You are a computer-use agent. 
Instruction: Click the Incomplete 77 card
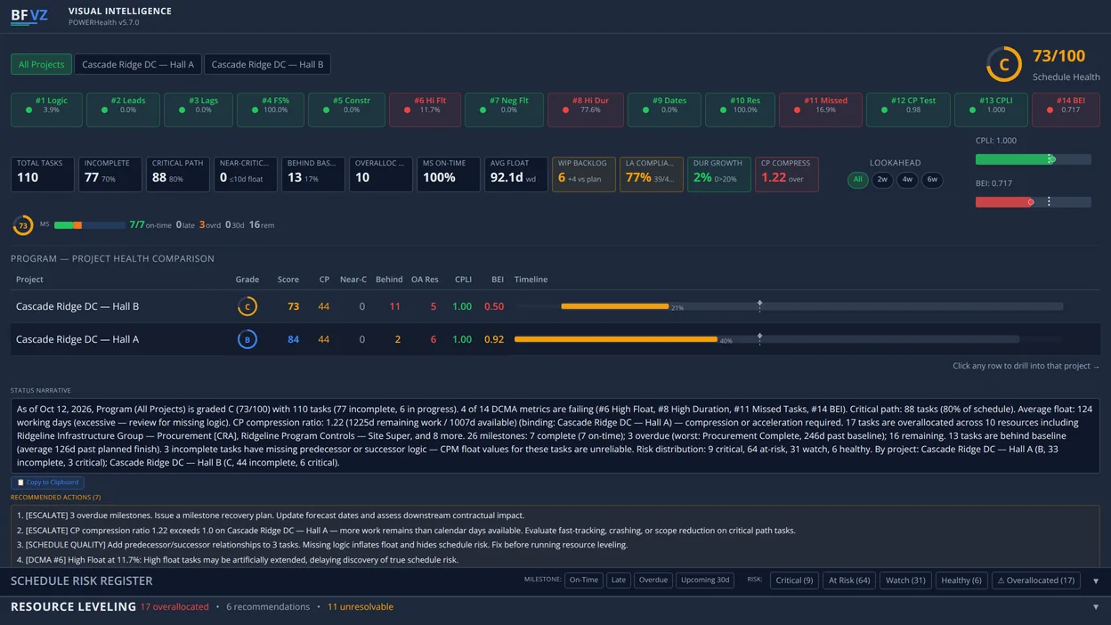(110, 175)
